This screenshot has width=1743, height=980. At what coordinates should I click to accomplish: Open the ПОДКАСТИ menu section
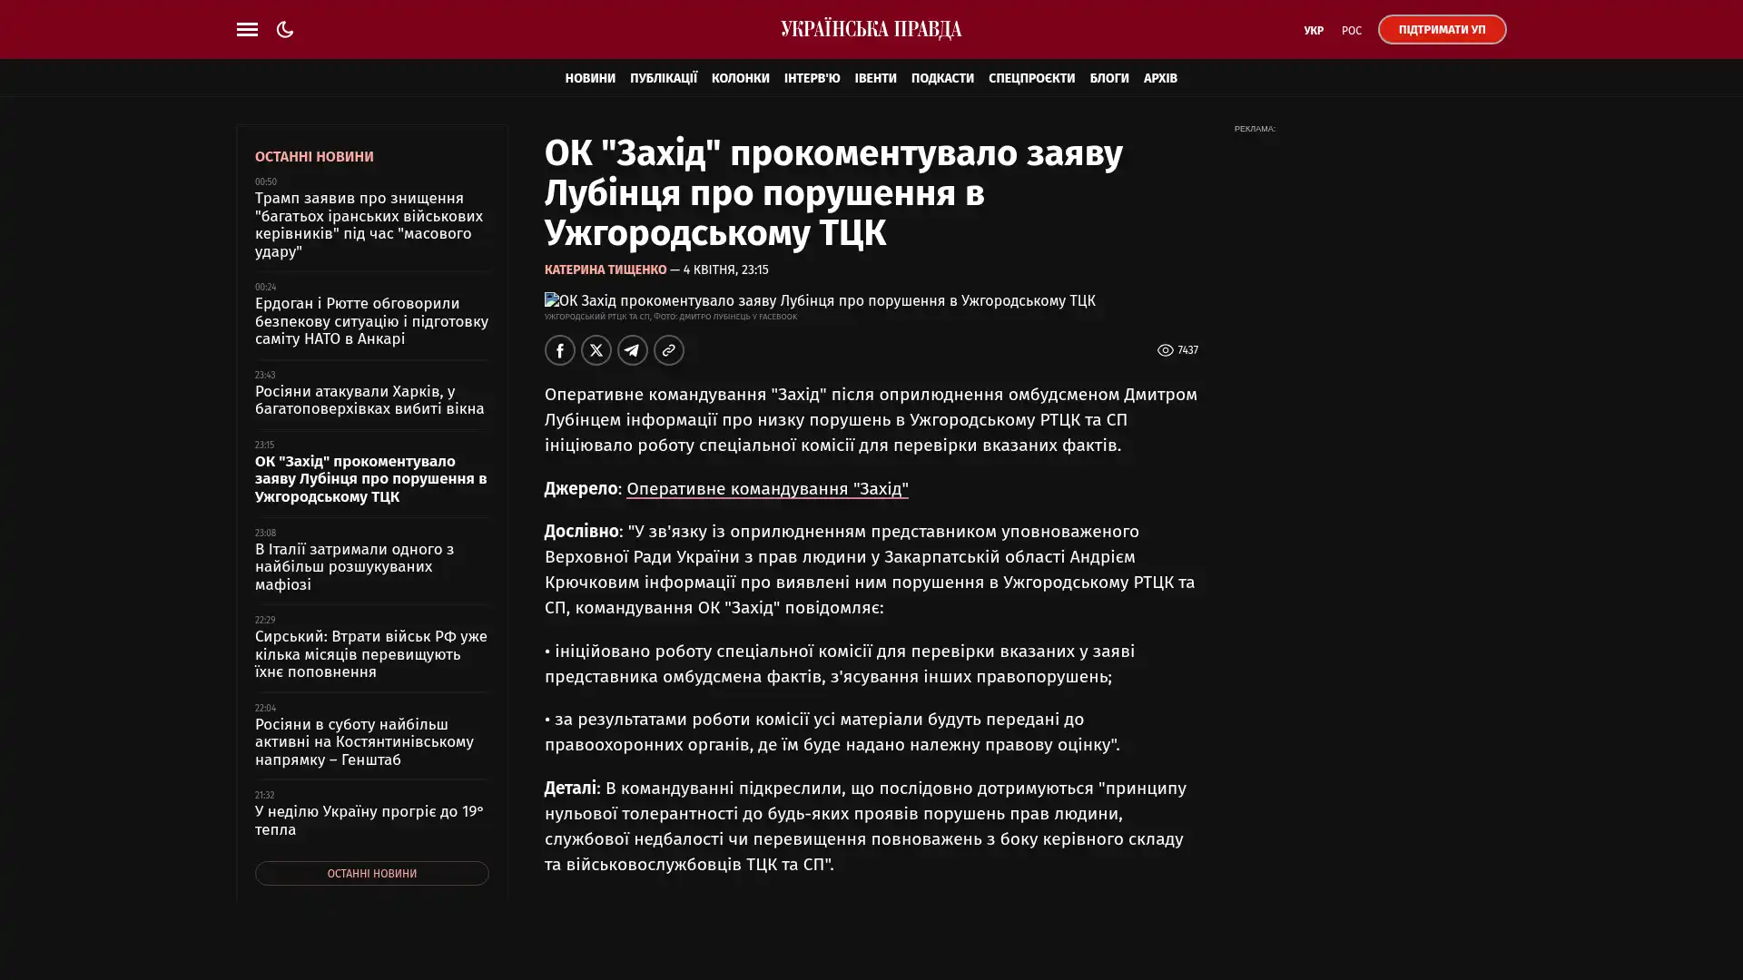coord(941,78)
